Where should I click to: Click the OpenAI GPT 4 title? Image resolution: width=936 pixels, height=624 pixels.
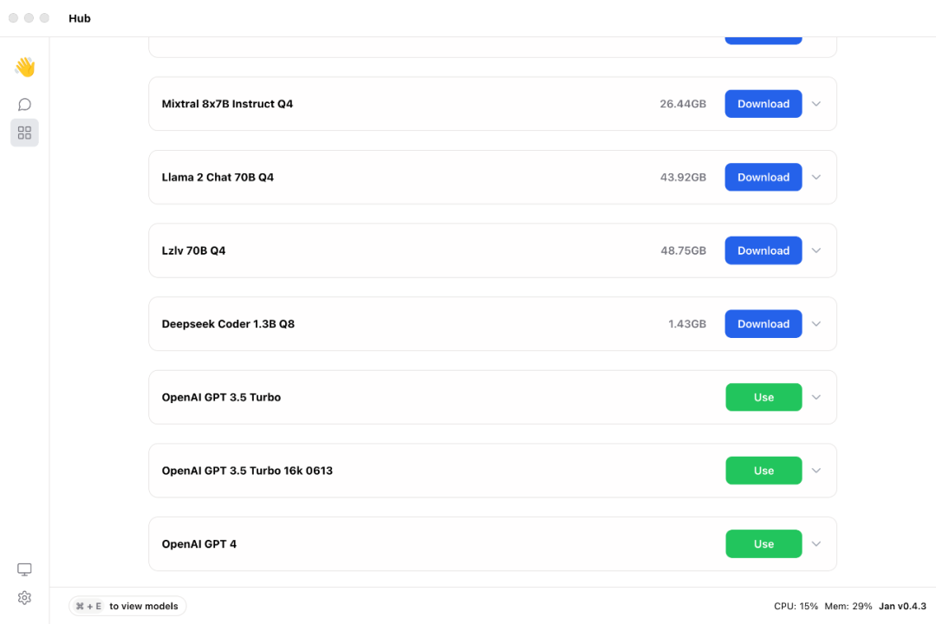pyautogui.click(x=198, y=544)
